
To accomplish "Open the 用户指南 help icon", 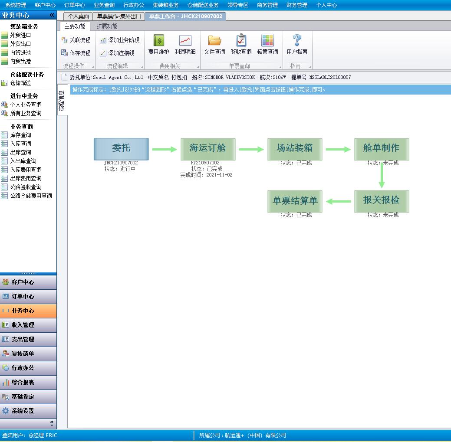I will coord(297,45).
